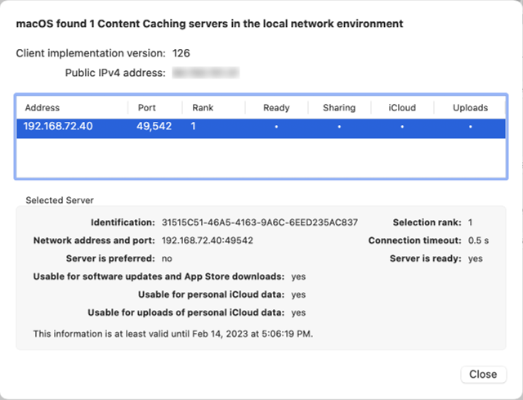Click network address 192.168.72.40:49542 value
The height and width of the screenshot is (400, 523).
coord(207,240)
